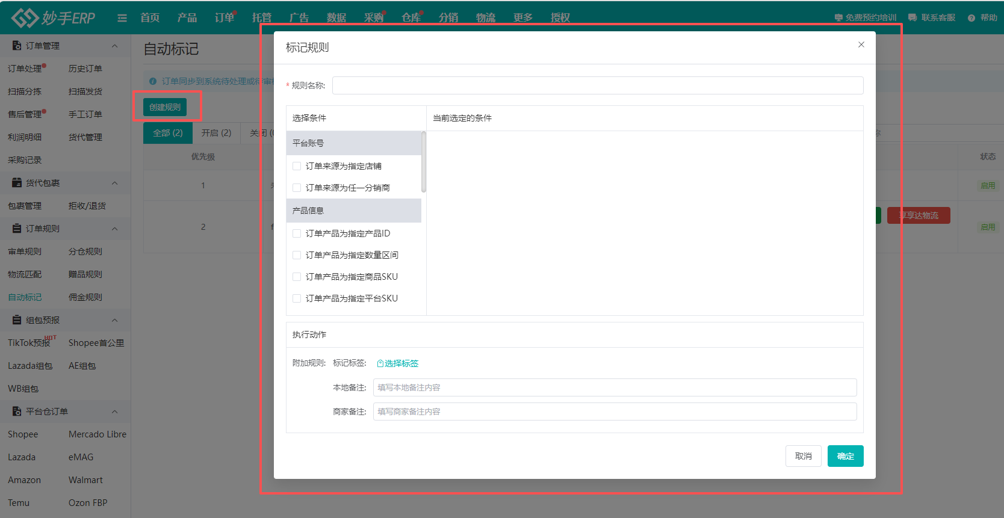Image resolution: width=1004 pixels, height=518 pixels.
Task: Click the 订单管理 section icon
Action: [x=17, y=46]
